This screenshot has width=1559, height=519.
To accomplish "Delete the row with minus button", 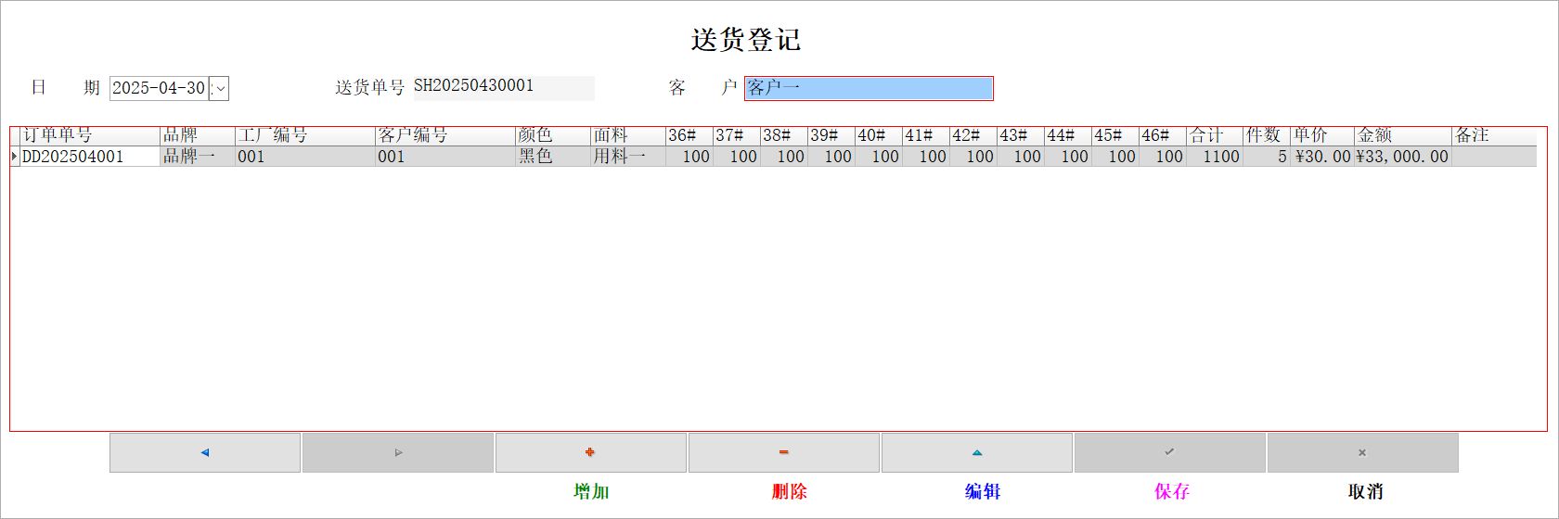I will [784, 453].
